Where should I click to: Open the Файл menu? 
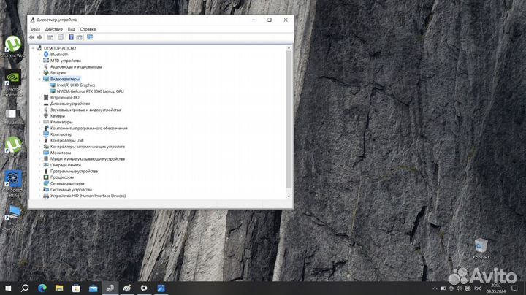coord(35,29)
